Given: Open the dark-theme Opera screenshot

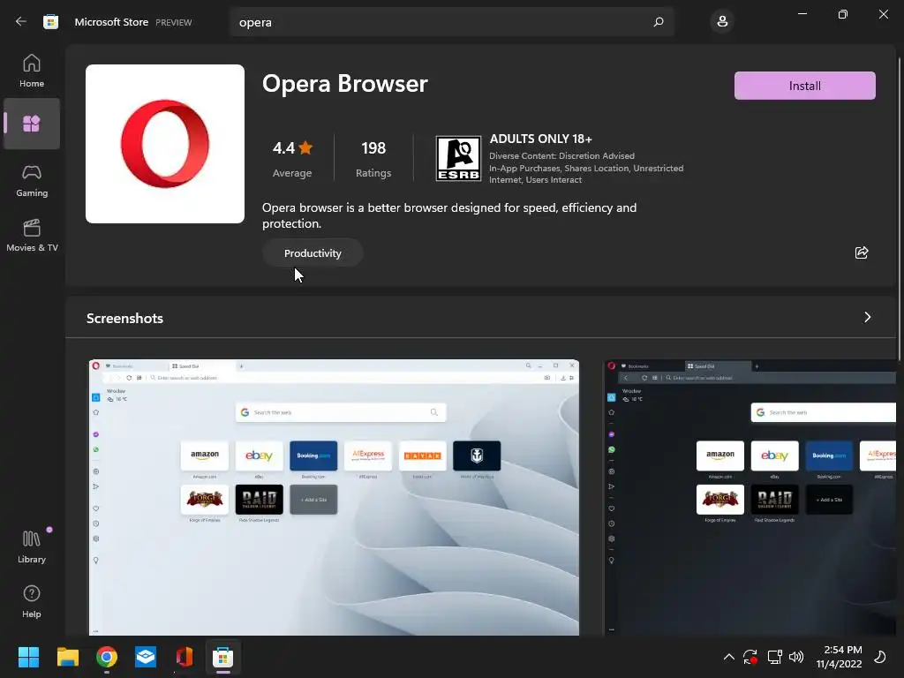Looking at the screenshot, I should [x=750, y=498].
